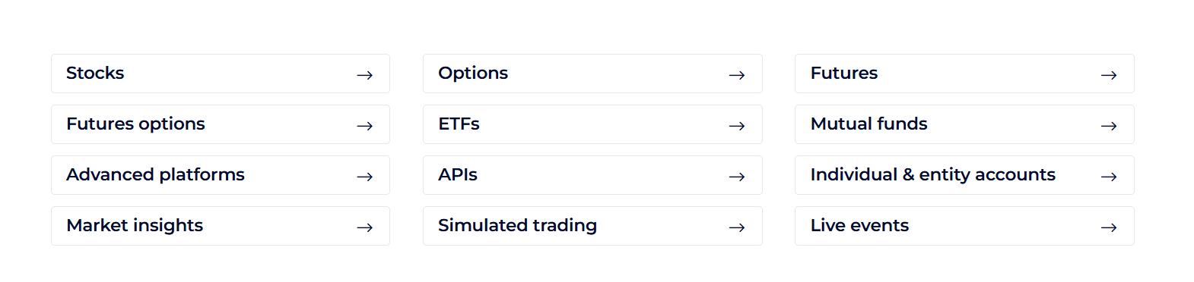Click the arrow icon next to Market insights
Viewport: 1194px width, 282px height.
(x=365, y=227)
